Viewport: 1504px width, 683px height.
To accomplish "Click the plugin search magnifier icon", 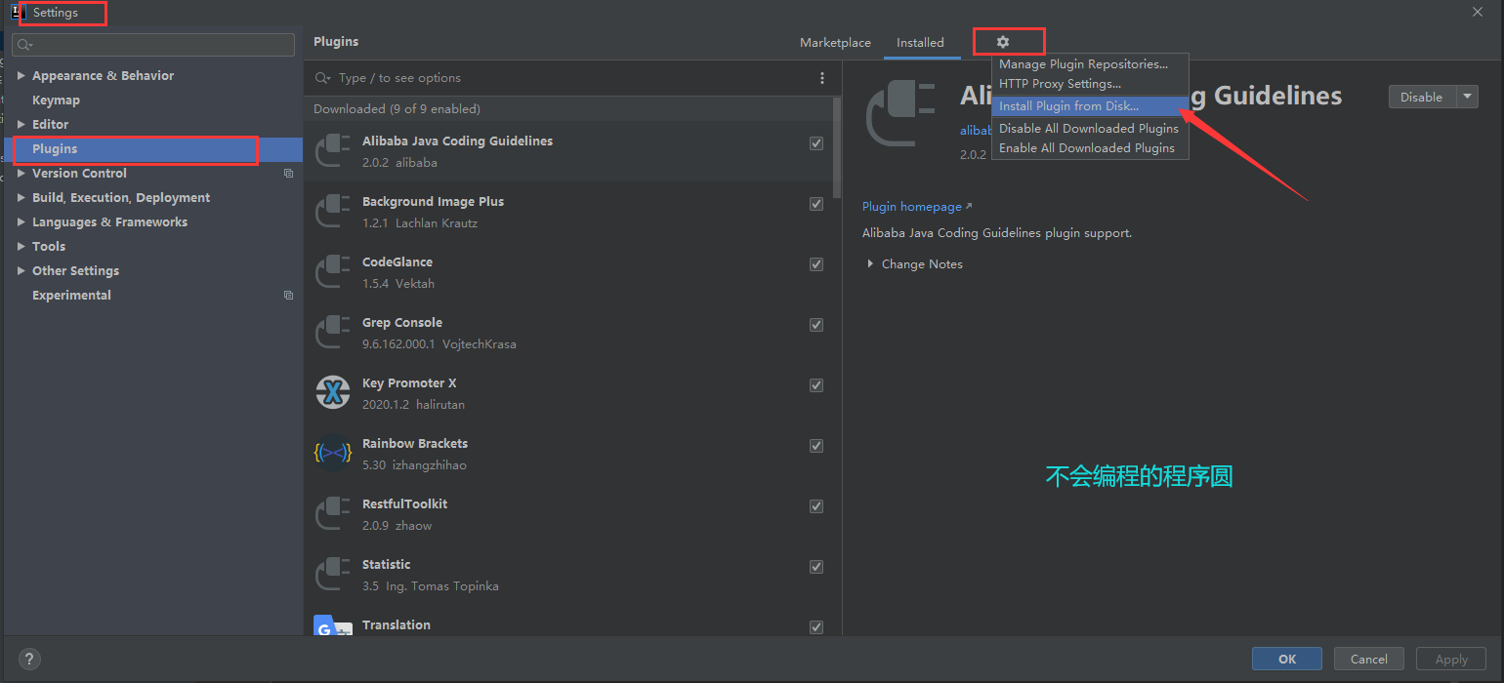I will pos(323,78).
